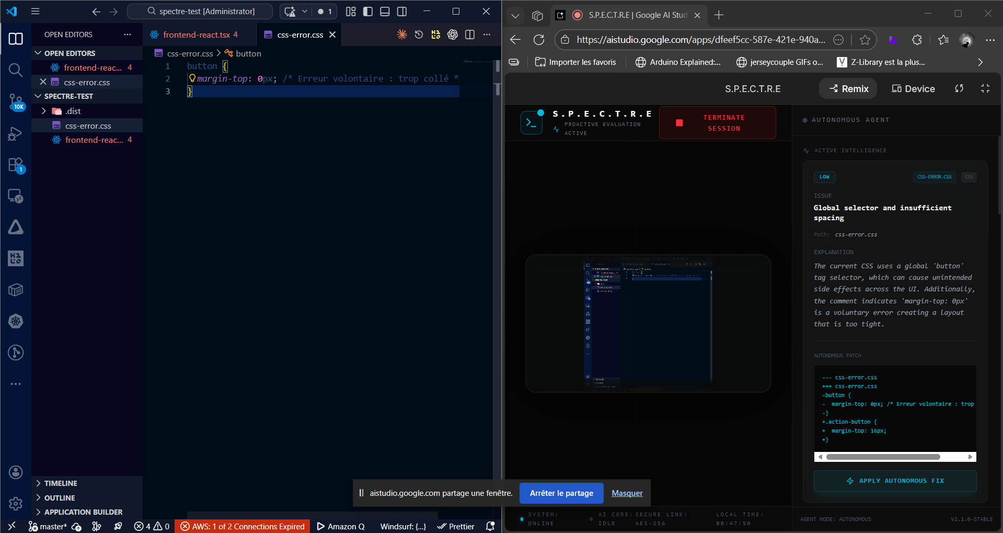1003x533 pixels.
Task: Expand the .dist folder
Action: (x=44, y=111)
